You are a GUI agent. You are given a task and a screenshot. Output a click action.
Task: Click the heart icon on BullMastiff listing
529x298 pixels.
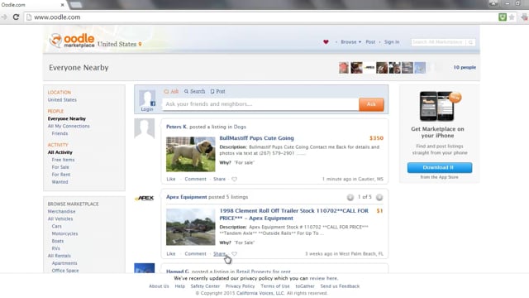pos(234,179)
